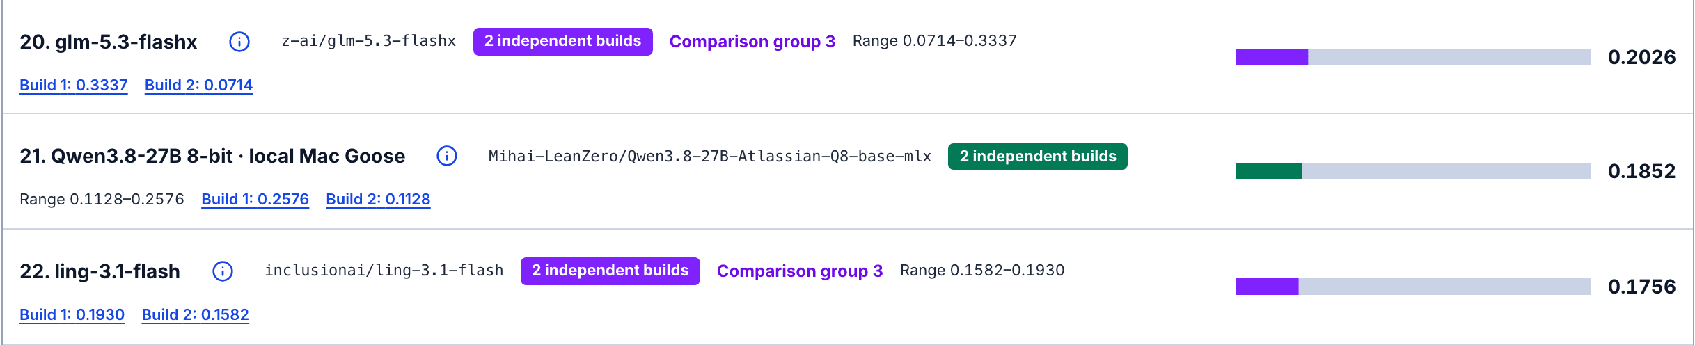Screen dimensions: 1695x345
Task: Open Build 2: 0.1128 link
Action: [378, 199]
